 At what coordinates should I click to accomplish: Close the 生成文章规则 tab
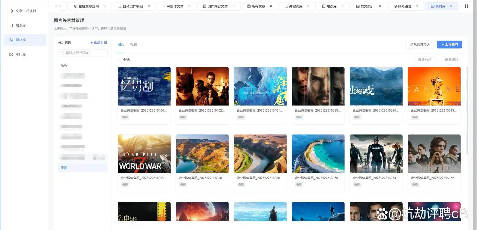tap(105, 6)
